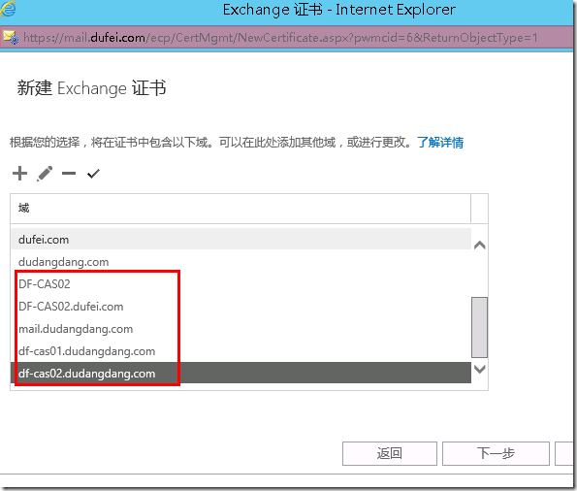Screen dimensions: 577x491
Task: Click the 返回 button
Action: (389, 453)
